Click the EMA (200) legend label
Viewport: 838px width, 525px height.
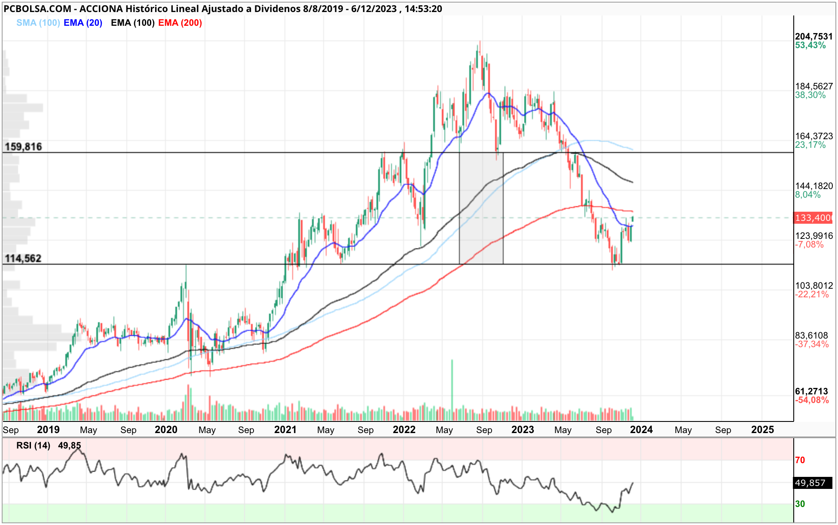[x=180, y=23]
